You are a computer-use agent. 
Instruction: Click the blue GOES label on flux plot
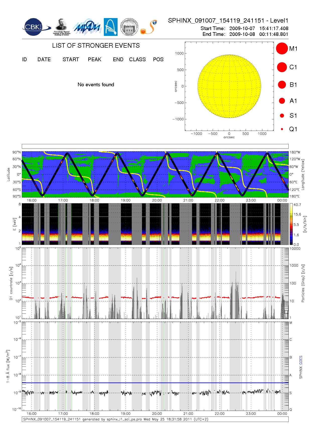301,360
